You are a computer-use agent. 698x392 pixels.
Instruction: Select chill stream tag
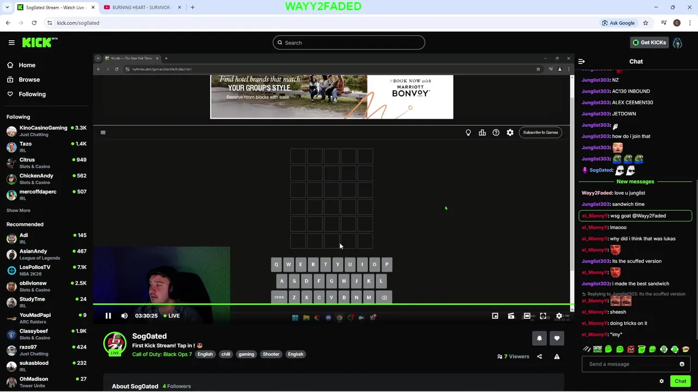click(x=226, y=354)
